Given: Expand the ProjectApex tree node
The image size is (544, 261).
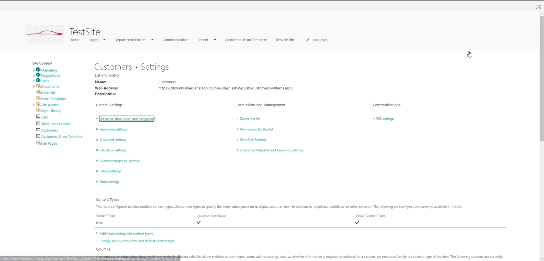Looking at the screenshot, I should tap(34, 76).
